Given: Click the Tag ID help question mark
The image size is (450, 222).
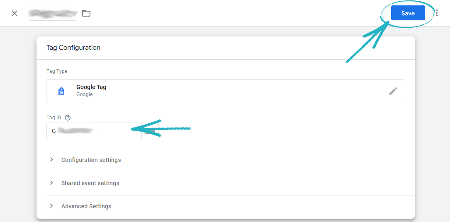Looking at the screenshot, I should [x=68, y=118].
